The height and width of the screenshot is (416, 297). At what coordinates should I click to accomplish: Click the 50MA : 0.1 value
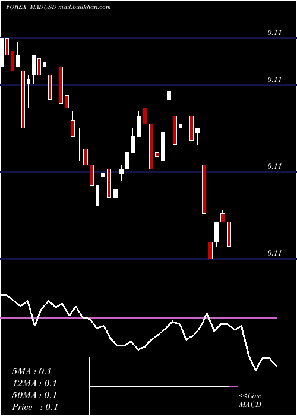[34, 395]
